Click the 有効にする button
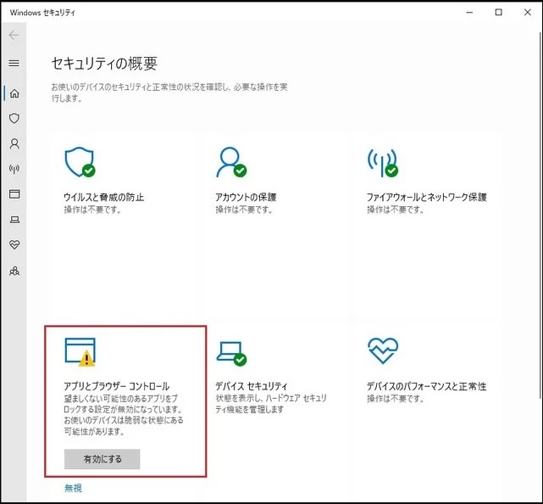 click(x=103, y=459)
